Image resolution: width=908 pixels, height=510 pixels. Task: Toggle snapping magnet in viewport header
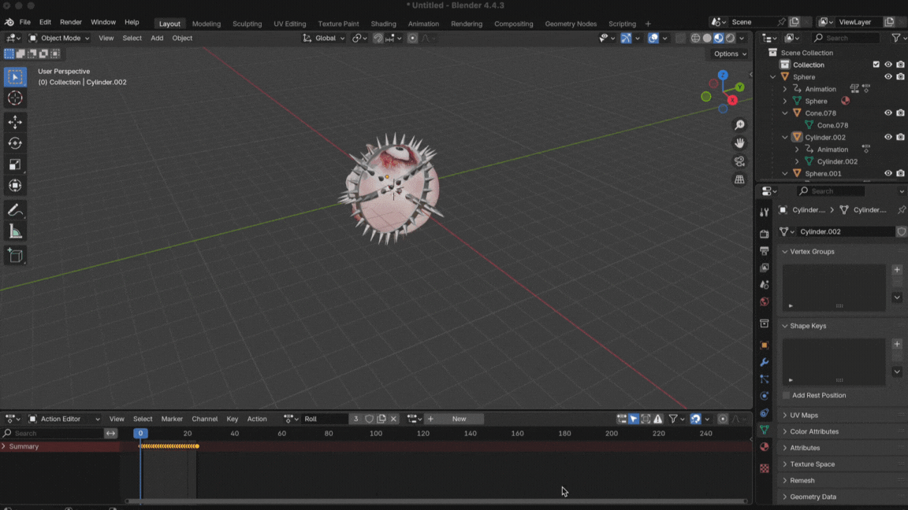(378, 38)
